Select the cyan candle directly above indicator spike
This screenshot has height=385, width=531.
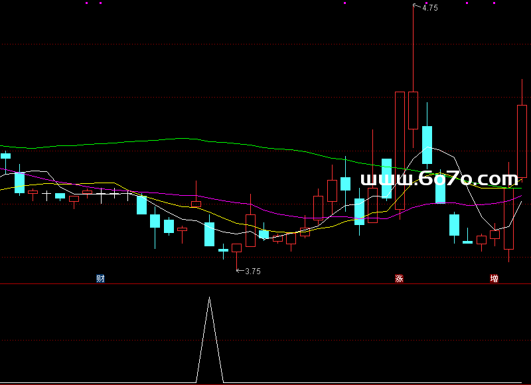coord(209,234)
